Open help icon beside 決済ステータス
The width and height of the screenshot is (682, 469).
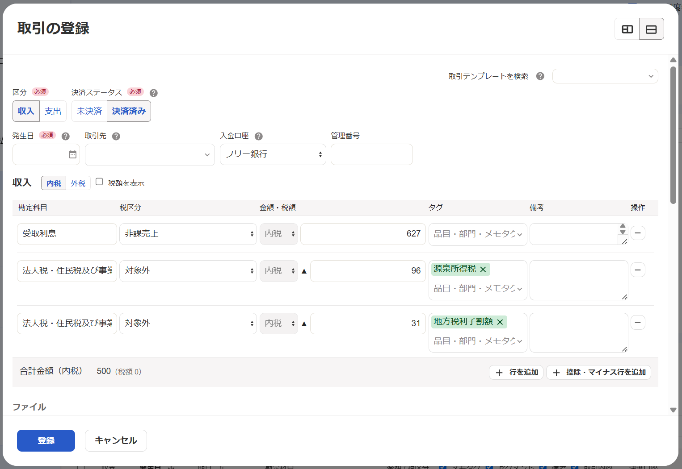coord(154,93)
